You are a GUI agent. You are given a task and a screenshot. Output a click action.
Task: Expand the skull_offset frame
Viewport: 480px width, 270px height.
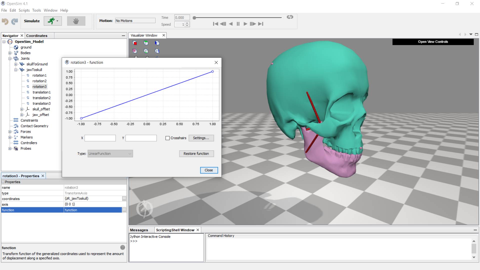(22, 109)
